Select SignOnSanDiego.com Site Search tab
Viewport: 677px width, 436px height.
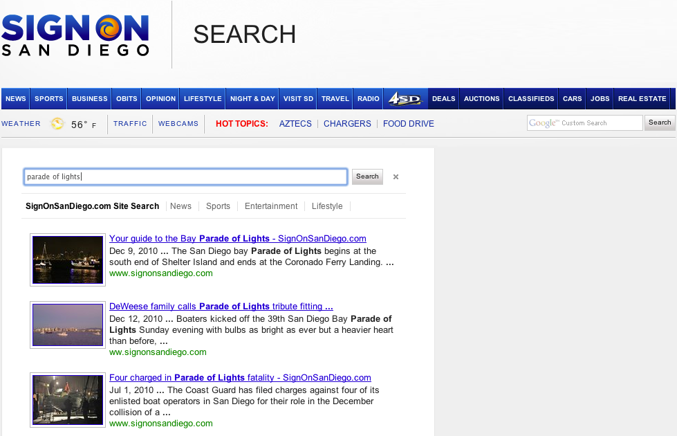[92, 206]
